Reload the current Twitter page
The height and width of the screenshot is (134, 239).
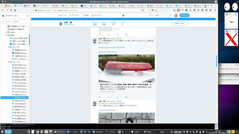coord(11,10)
